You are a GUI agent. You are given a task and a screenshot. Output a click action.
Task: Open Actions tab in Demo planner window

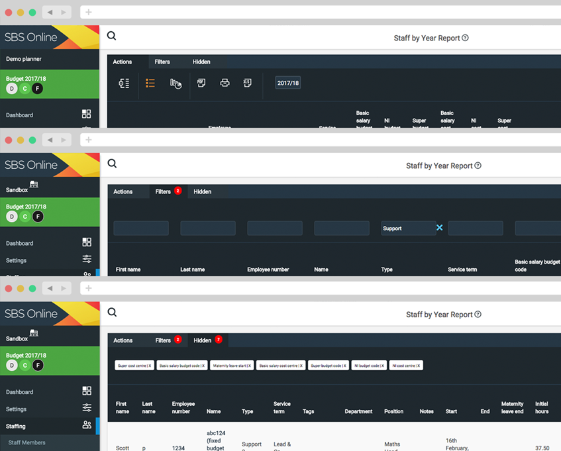coord(123,62)
